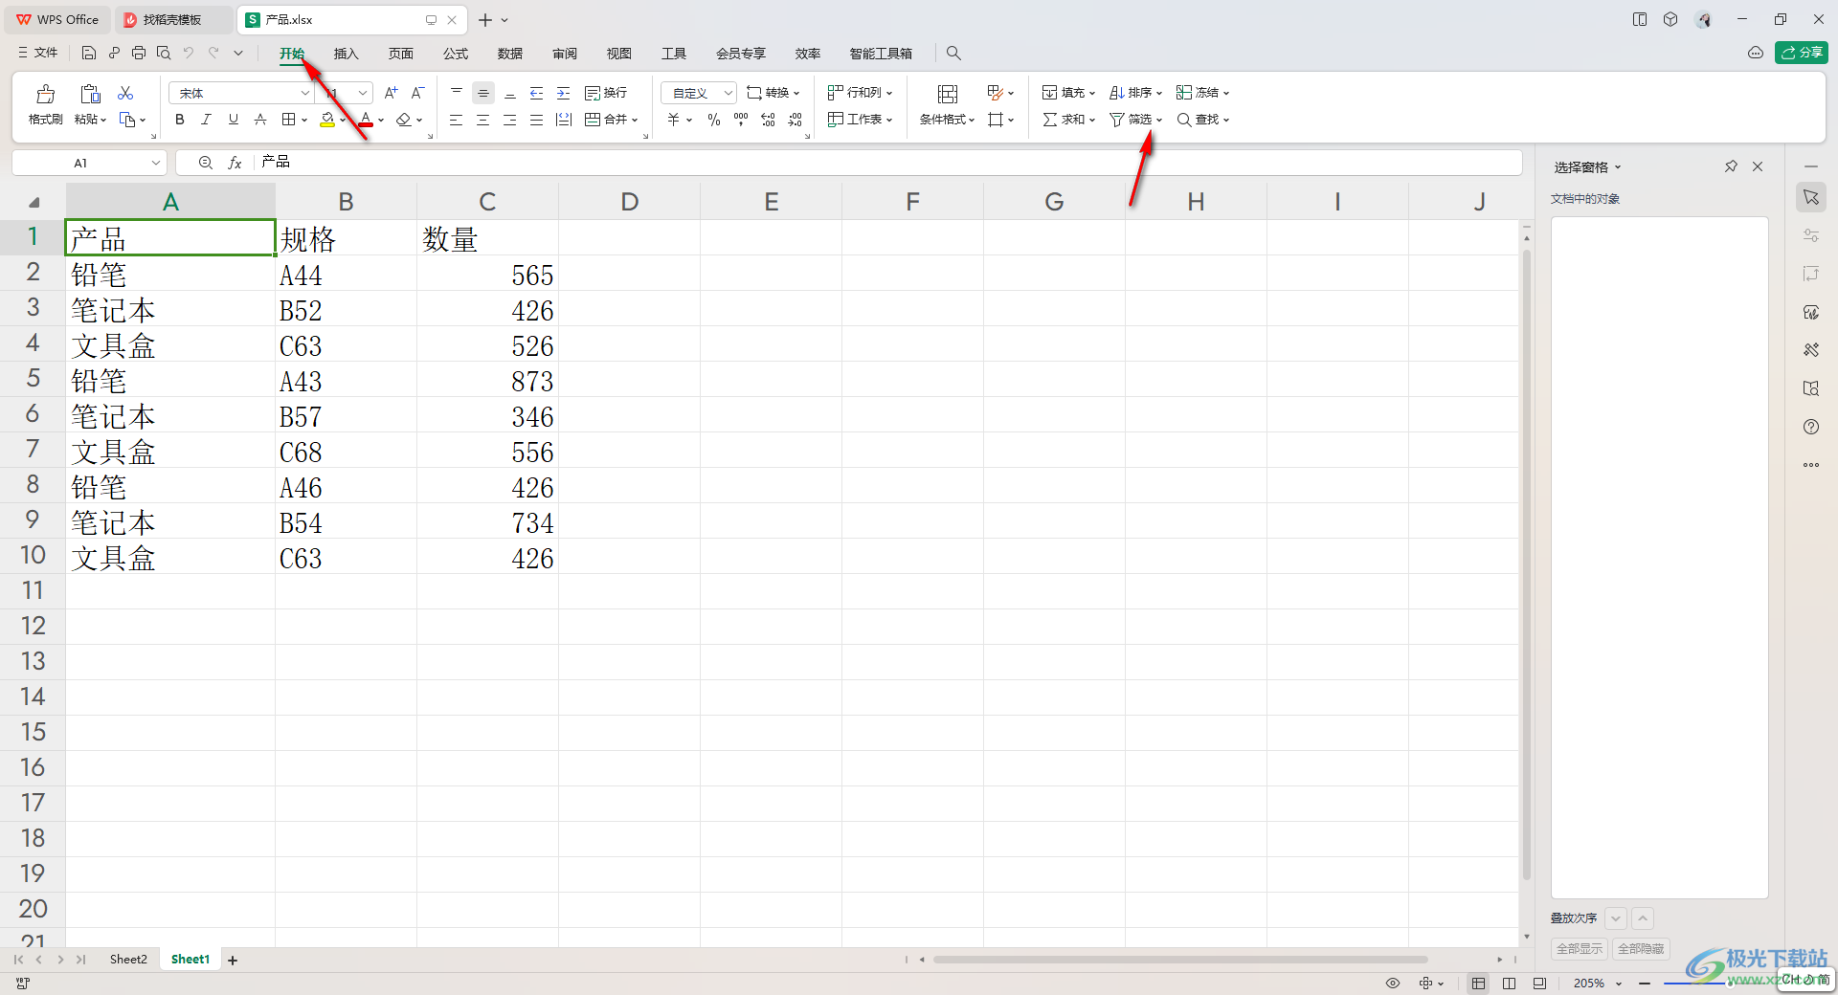Toggle vertical middle alignment

click(483, 93)
